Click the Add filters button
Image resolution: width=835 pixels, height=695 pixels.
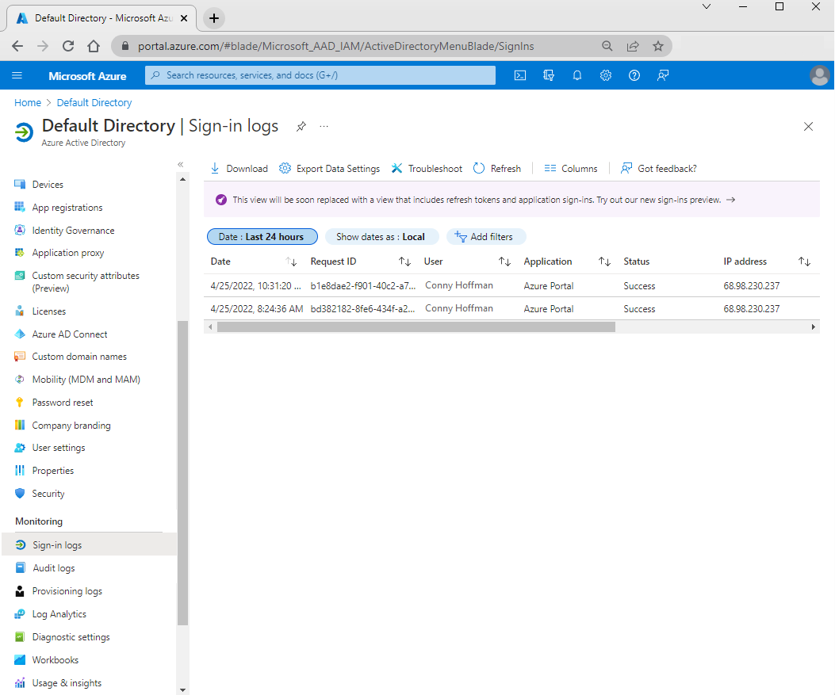pyautogui.click(x=485, y=237)
